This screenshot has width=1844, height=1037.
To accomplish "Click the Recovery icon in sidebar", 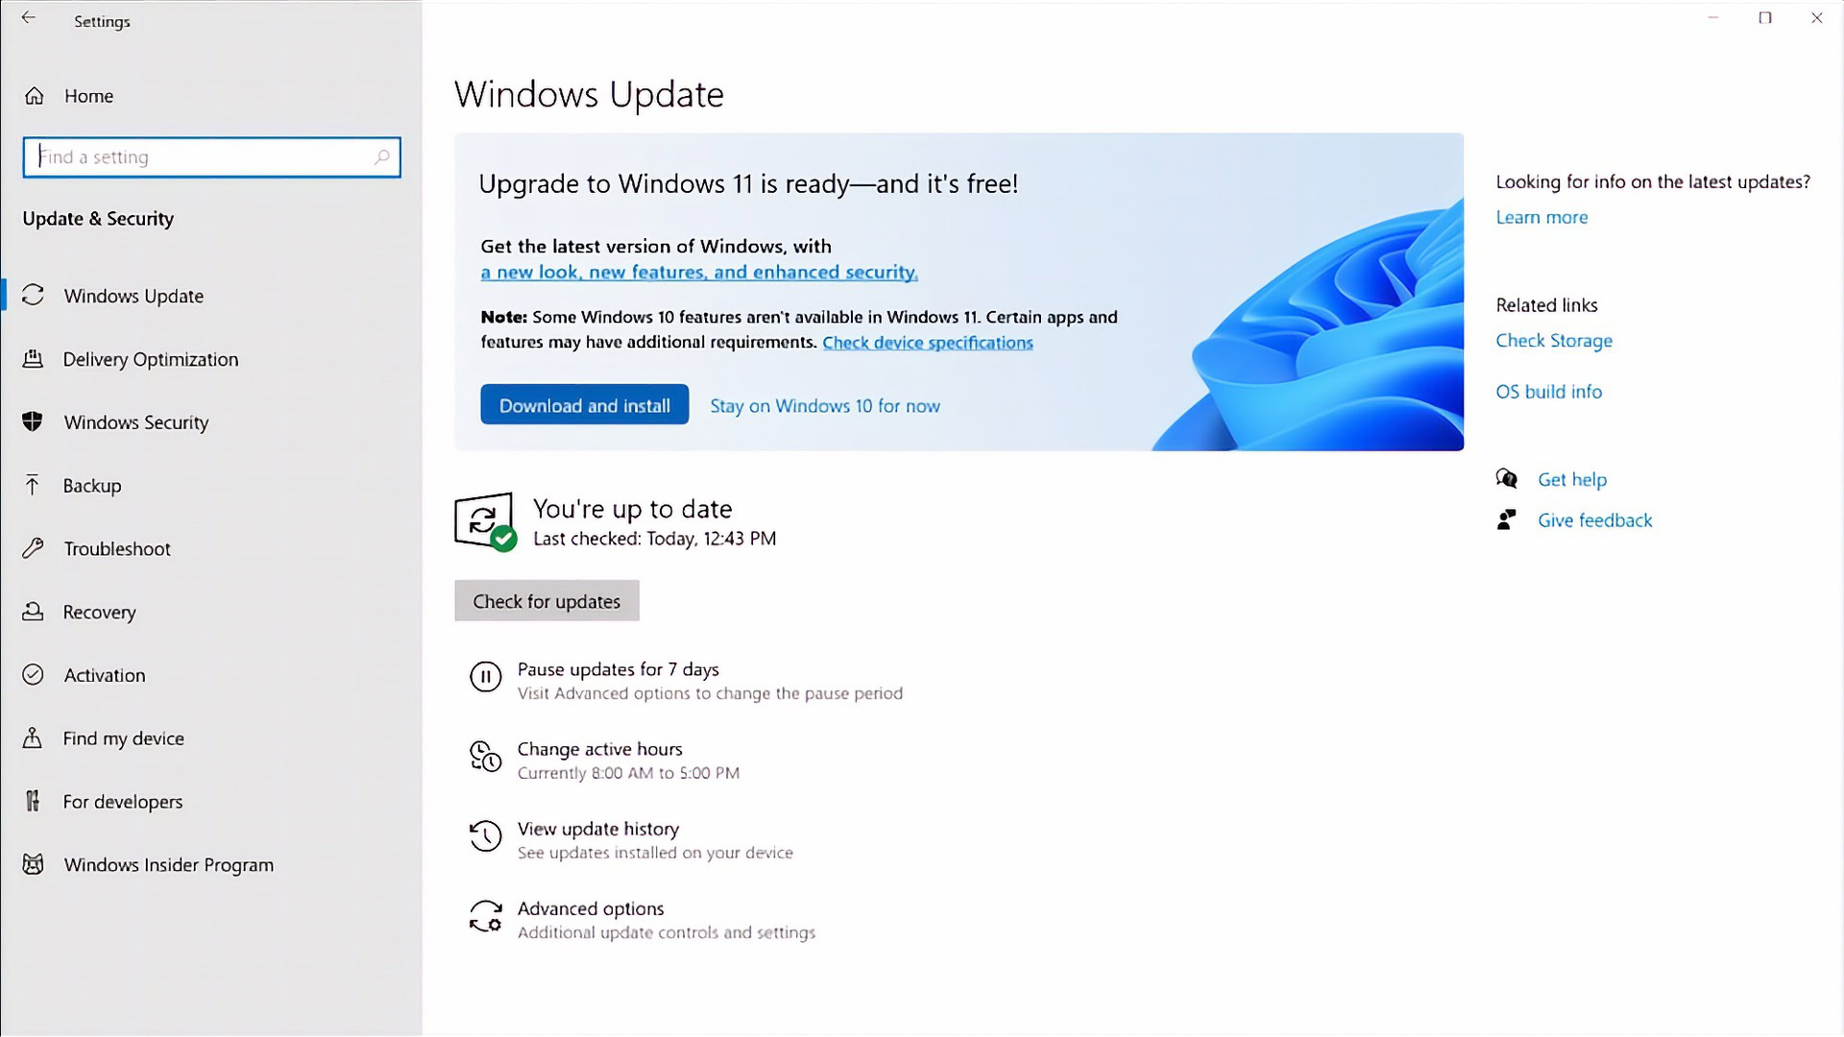I will pos(33,612).
